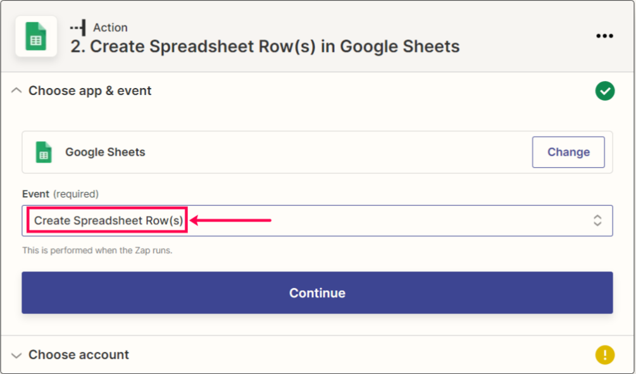636x374 pixels.
Task: Click the Event (required) field label
Action: click(61, 194)
